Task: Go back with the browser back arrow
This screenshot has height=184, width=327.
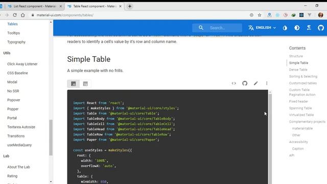Action: coord(1,15)
